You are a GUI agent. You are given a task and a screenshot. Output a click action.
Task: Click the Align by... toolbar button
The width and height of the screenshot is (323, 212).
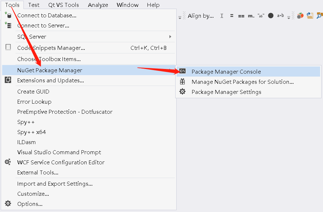pyautogui.click(x=201, y=16)
